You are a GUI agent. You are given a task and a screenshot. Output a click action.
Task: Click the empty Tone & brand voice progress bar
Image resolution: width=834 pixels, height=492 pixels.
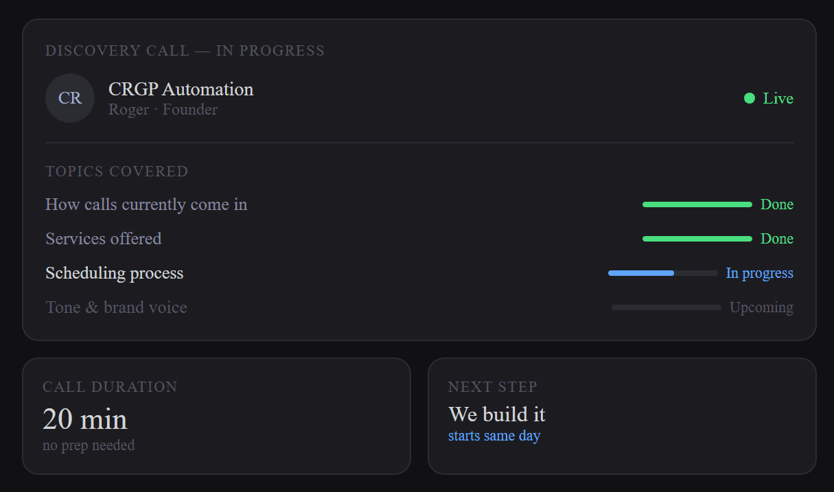[667, 307]
